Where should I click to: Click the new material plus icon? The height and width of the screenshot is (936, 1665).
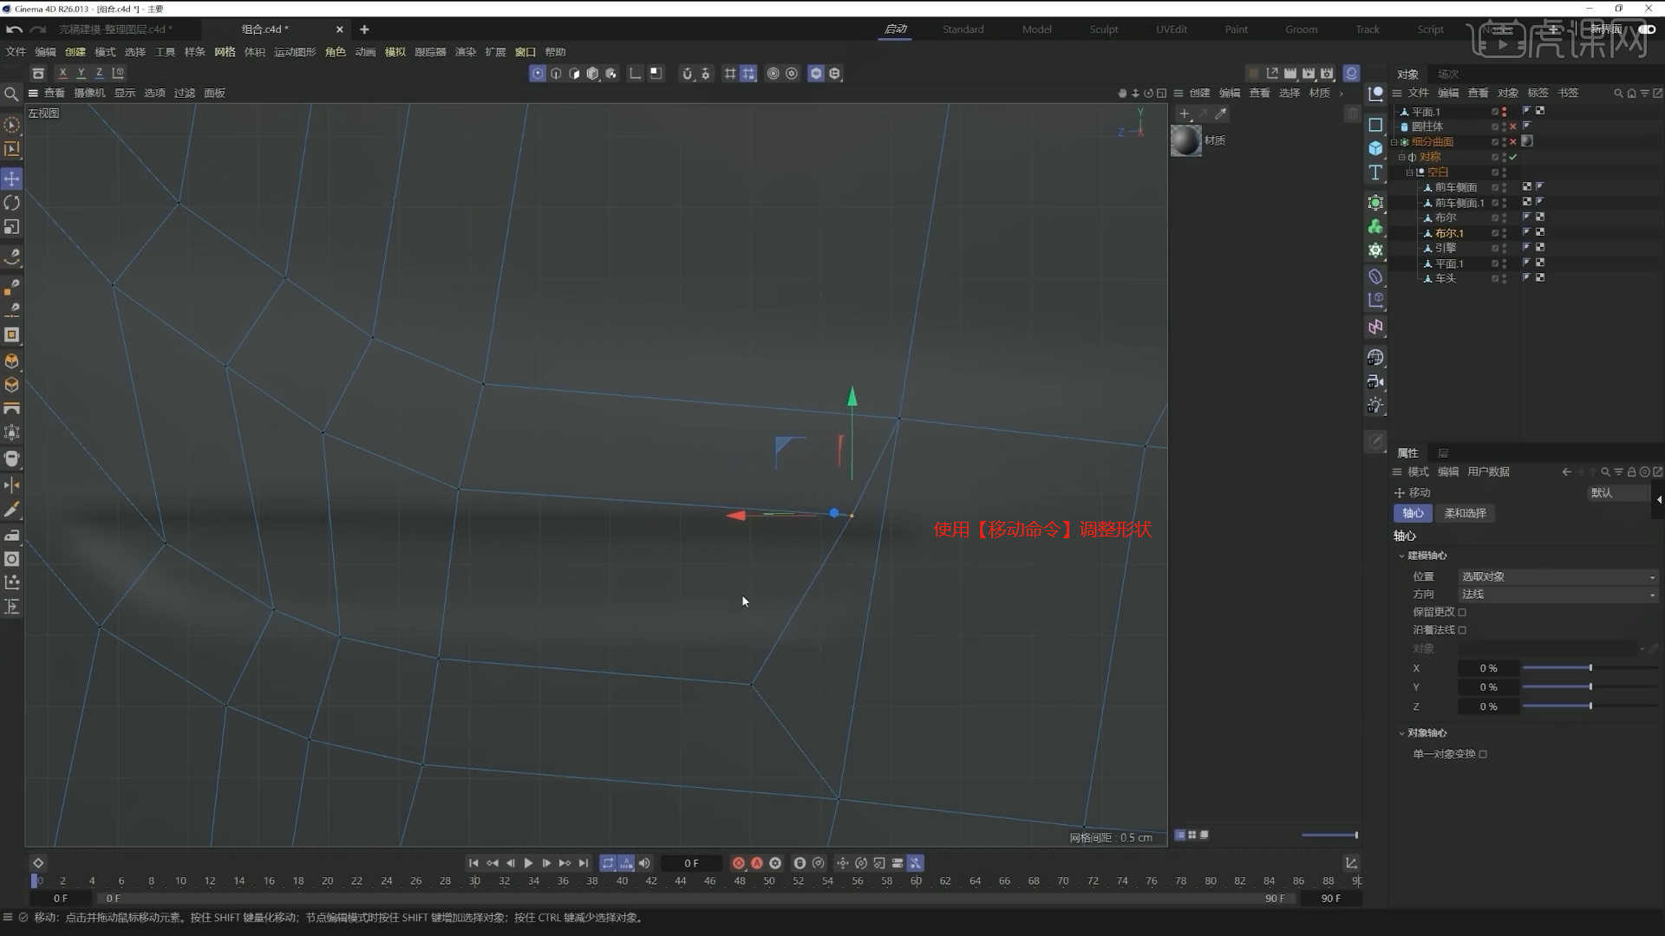pyautogui.click(x=1185, y=114)
